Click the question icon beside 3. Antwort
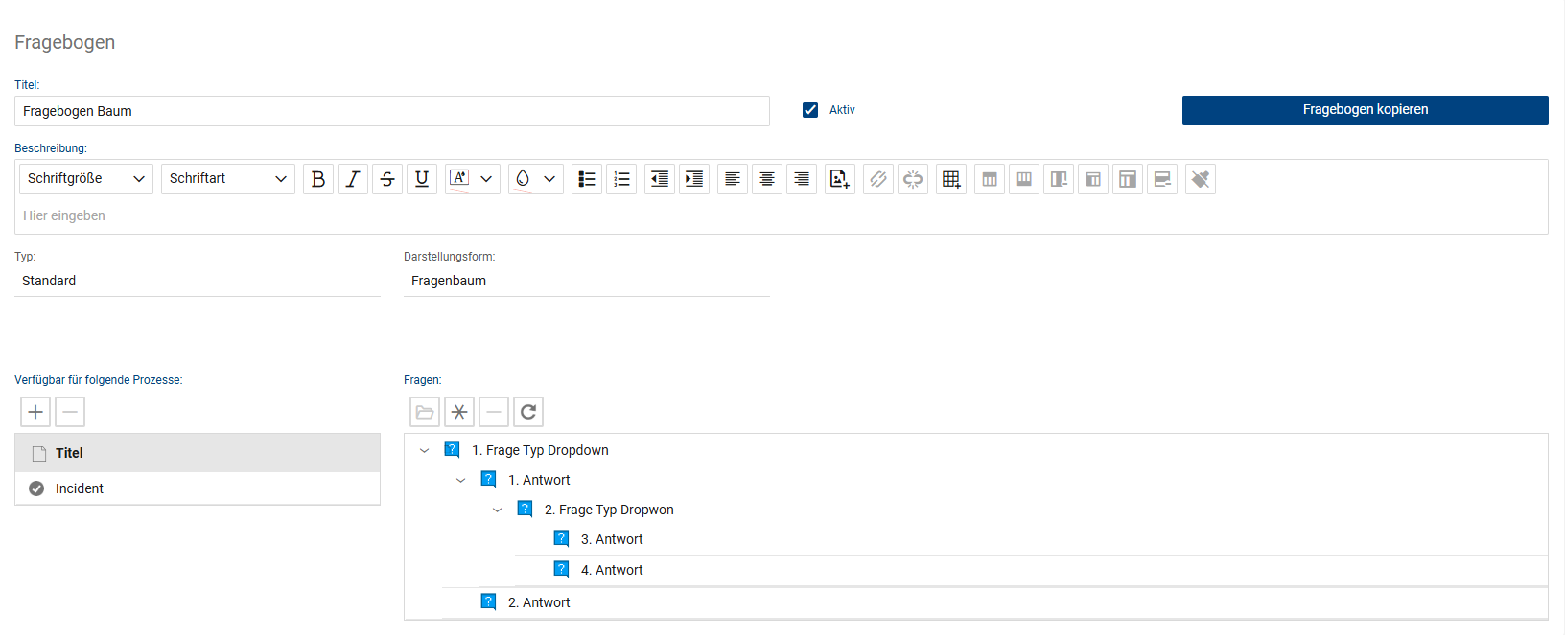This screenshot has width=1565, height=635. 562,538
